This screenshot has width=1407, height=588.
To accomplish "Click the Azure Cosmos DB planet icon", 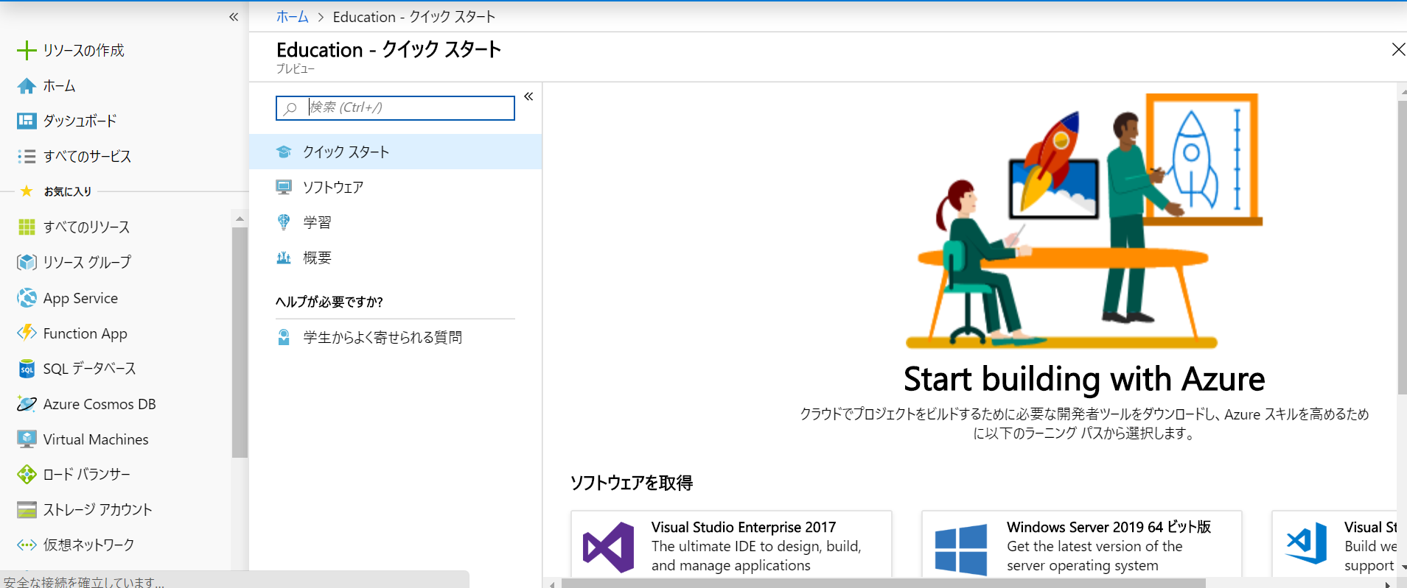I will pyautogui.click(x=27, y=404).
